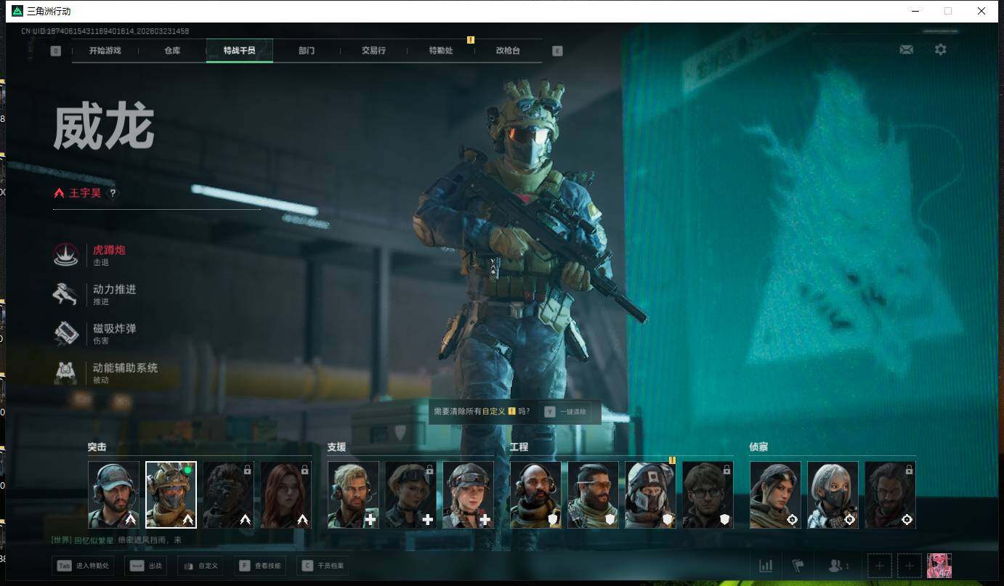
Task: Select 工程 operator with orange glasses
Action: click(593, 495)
